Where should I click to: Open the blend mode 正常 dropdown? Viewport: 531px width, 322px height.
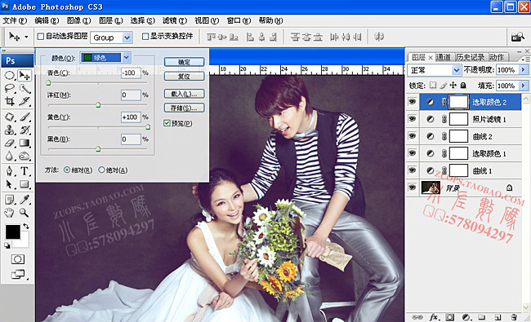pos(434,70)
